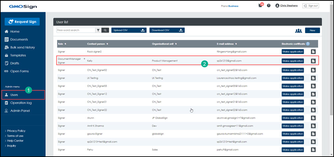Image resolution: width=334 pixels, height=157 pixels.
Task: Open document icon for Rock signer2 row
Action: tap(313, 52)
